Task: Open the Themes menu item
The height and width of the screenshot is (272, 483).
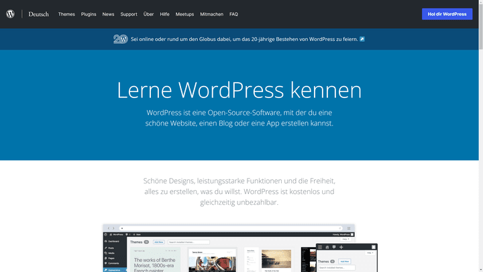Action: pos(66,14)
